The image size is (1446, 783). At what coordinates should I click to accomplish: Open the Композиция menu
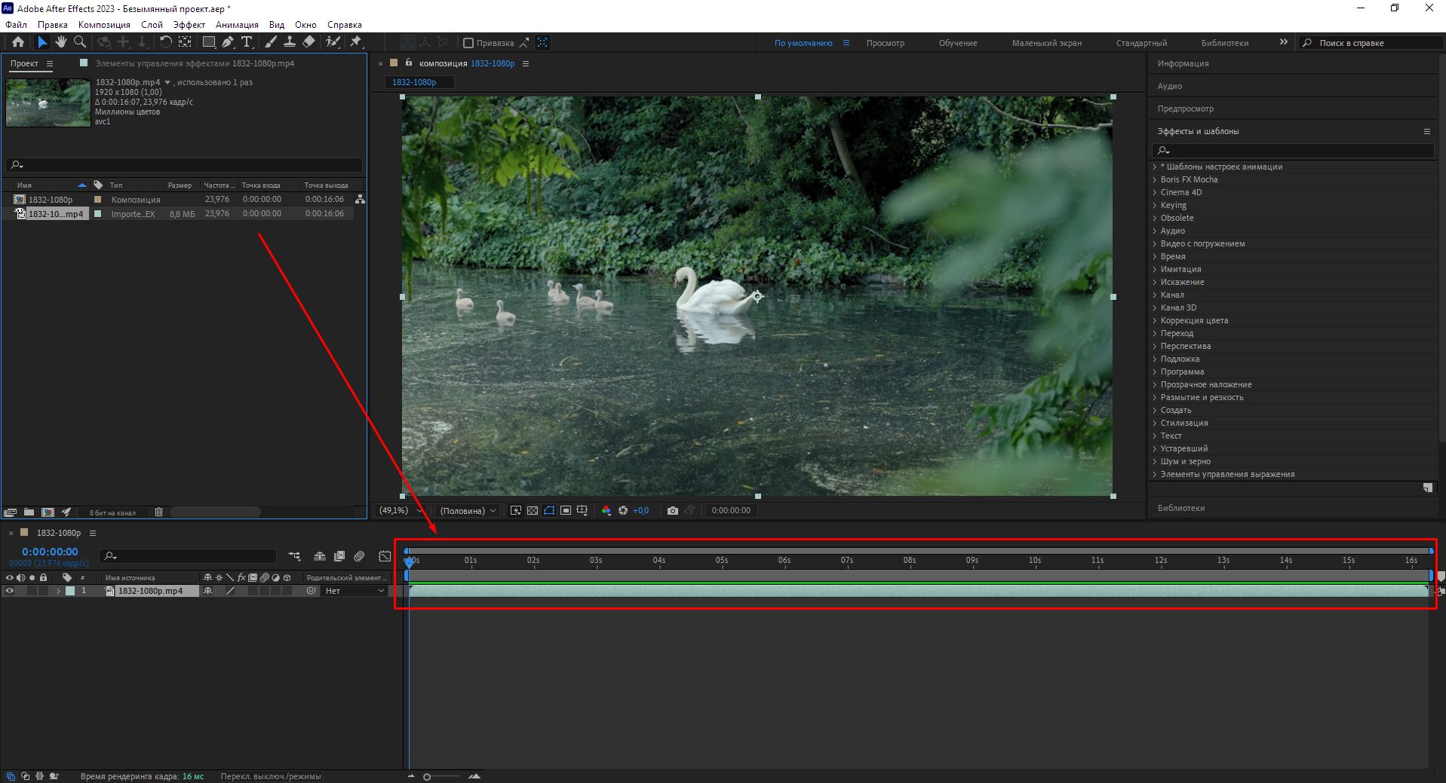coord(104,25)
